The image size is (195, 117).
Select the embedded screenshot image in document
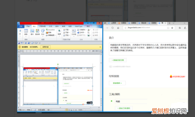[x=58, y=86]
